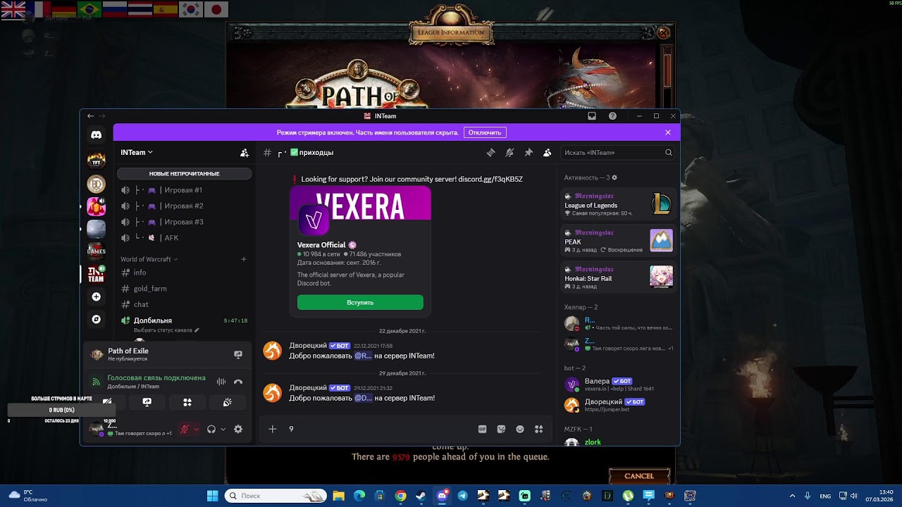Click noise suppression waveform icon
The width and height of the screenshot is (902, 507).
tap(221, 382)
